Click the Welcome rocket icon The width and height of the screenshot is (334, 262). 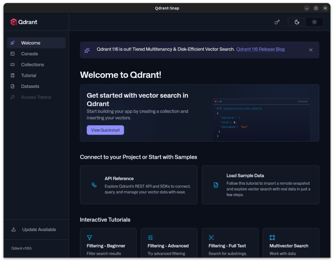tap(13, 43)
